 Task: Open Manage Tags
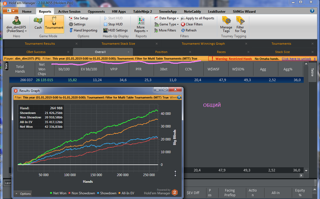226,25
